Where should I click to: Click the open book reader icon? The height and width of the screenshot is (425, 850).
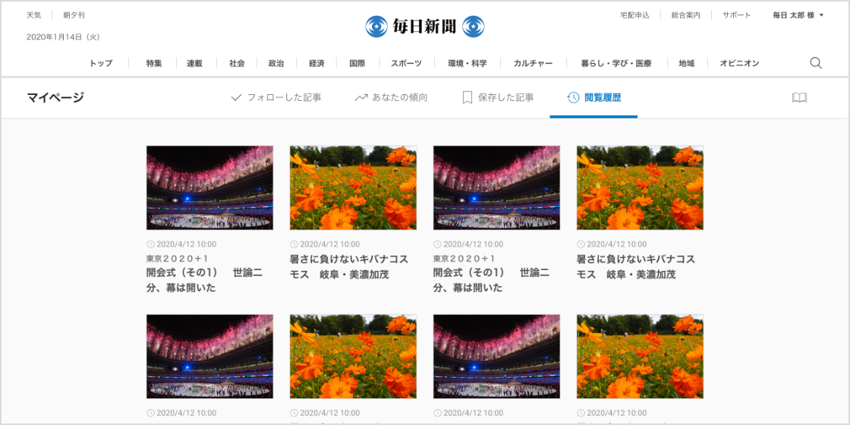pyautogui.click(x=799, y=98)
